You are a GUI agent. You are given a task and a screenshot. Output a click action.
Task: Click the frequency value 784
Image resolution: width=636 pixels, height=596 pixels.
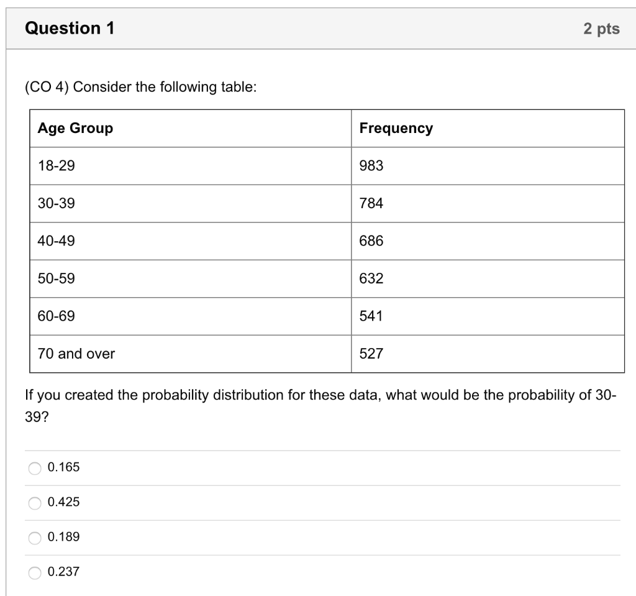pos(371,203)
